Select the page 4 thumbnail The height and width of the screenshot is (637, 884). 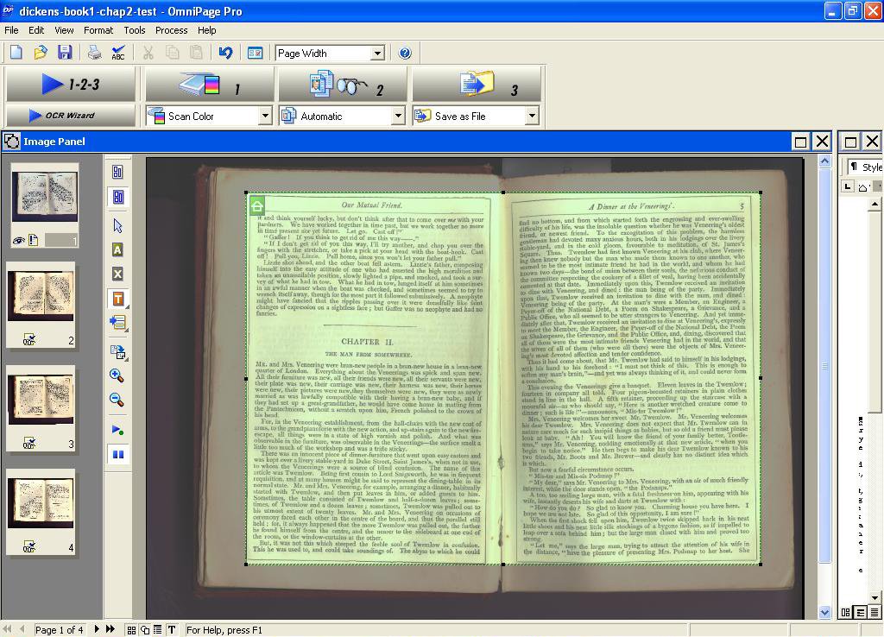click(x=41, y=512)
